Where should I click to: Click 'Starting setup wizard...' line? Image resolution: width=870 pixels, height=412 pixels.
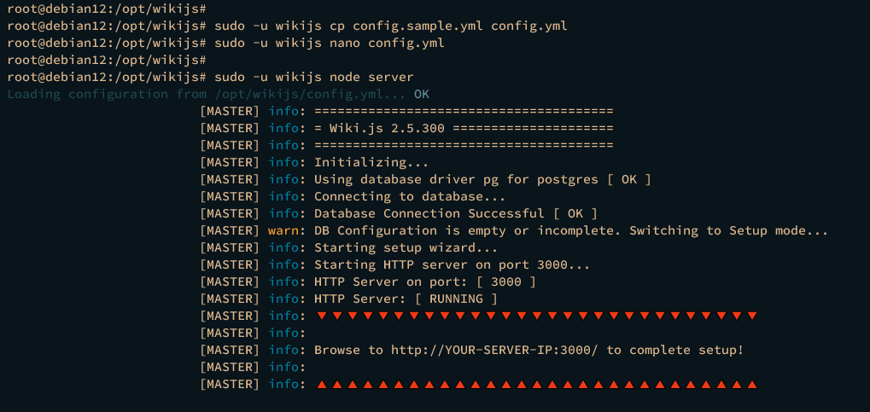click(406, 248)
